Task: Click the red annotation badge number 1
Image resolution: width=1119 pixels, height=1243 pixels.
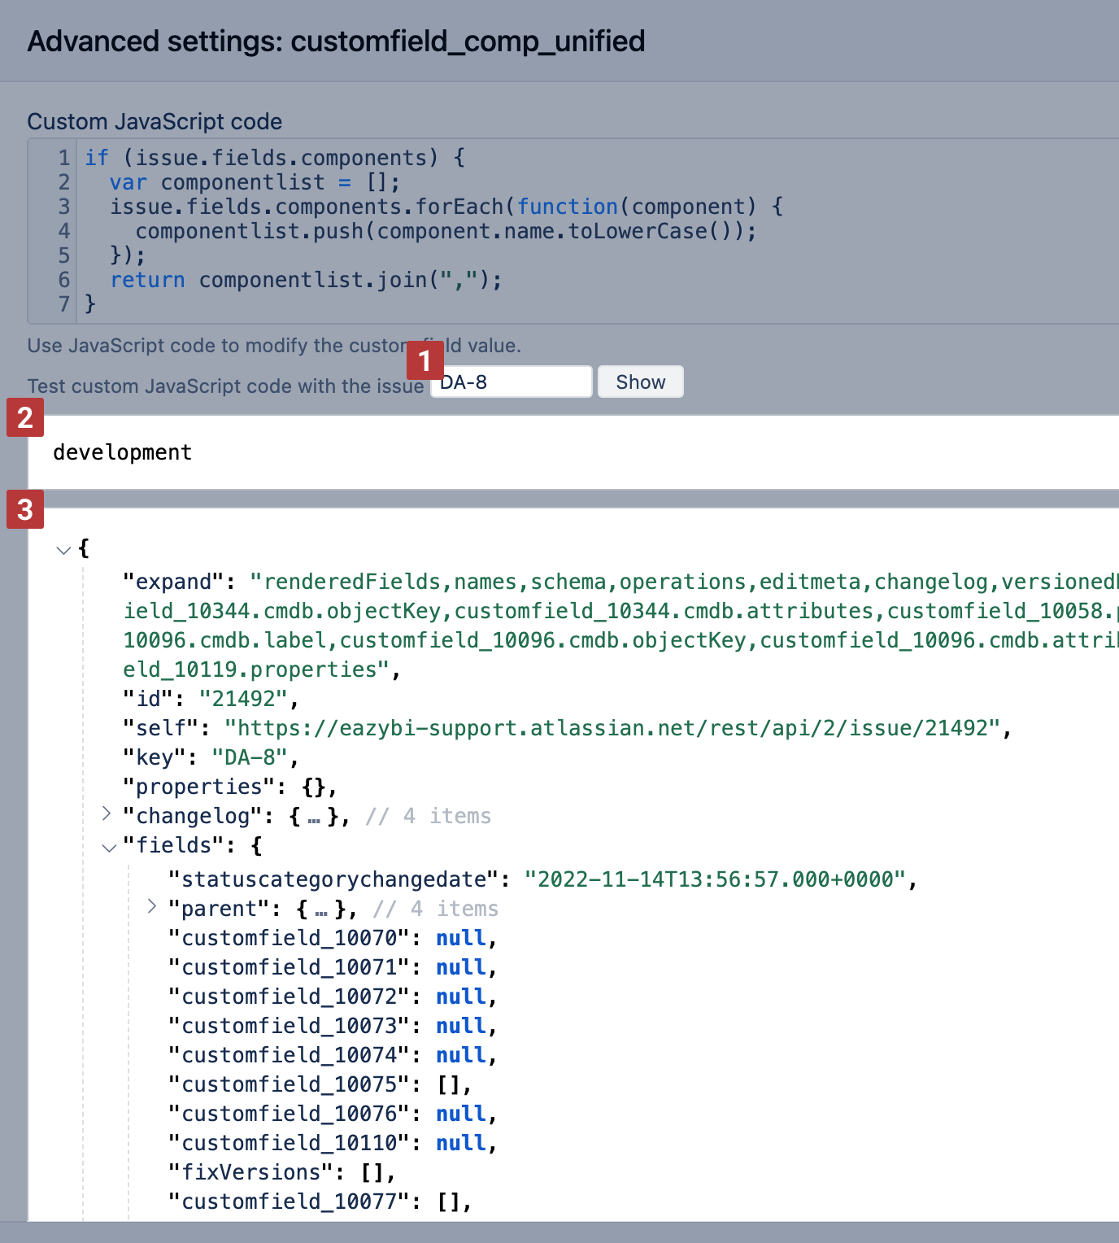Action: pos(425,360)
